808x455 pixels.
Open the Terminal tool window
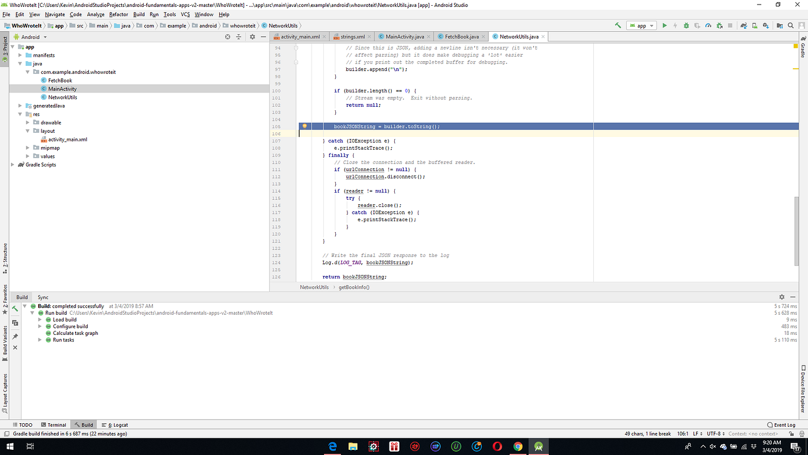[x=54, y=424]
